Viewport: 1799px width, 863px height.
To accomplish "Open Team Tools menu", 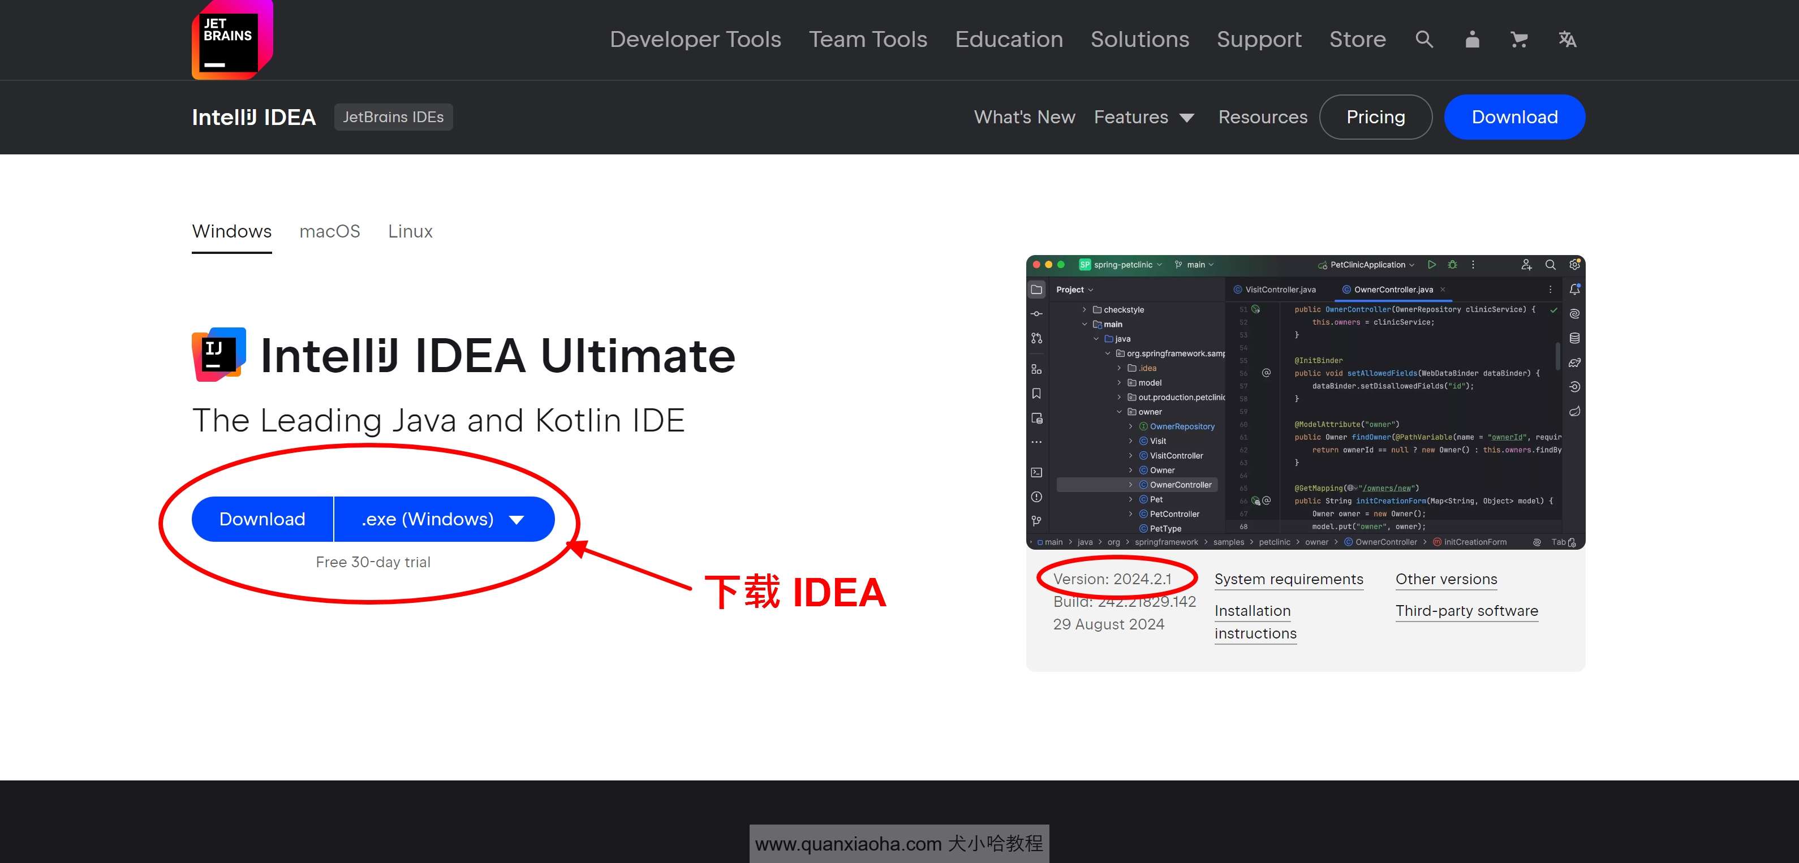I will pos(868,39).
